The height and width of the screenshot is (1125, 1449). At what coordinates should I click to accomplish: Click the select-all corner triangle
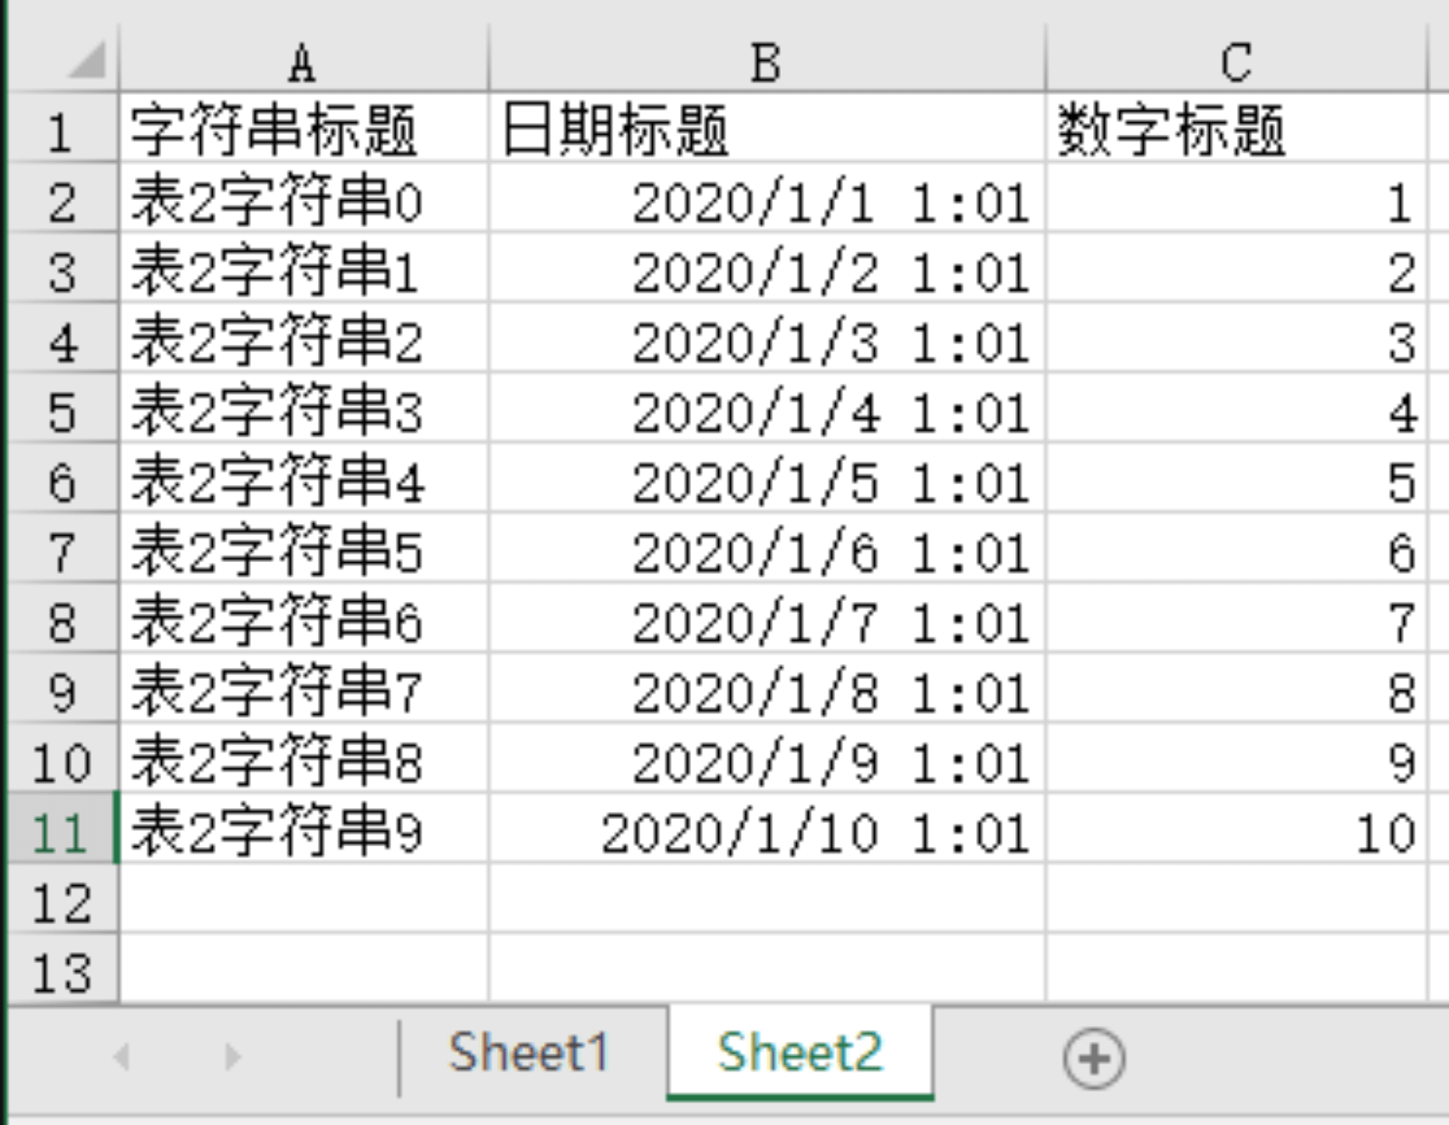coord(89,62)
